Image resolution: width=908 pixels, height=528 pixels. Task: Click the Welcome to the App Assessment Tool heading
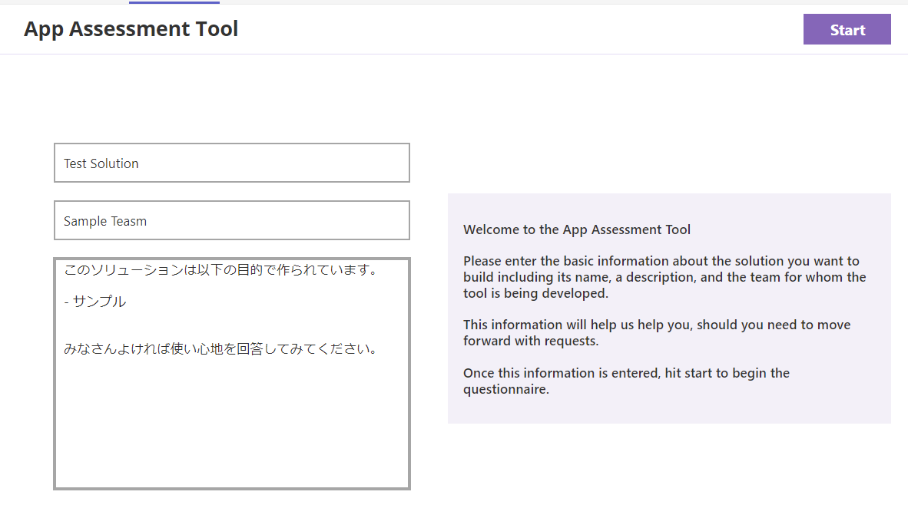577,229
